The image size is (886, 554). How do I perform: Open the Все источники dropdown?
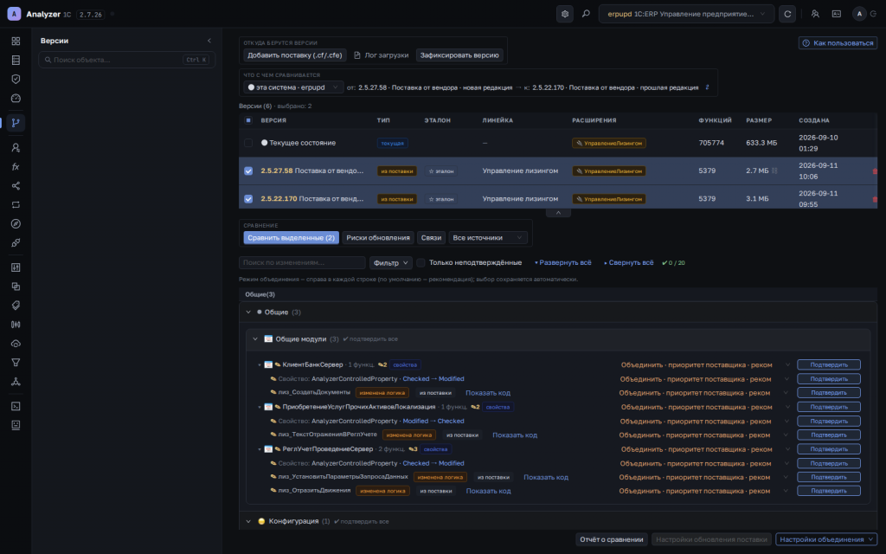click(488, 238)
